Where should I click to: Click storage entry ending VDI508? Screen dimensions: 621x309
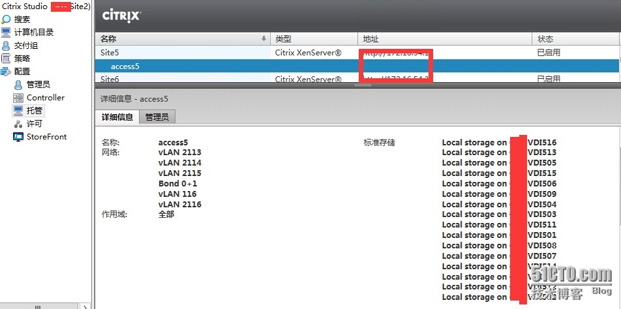pos(499,245)
